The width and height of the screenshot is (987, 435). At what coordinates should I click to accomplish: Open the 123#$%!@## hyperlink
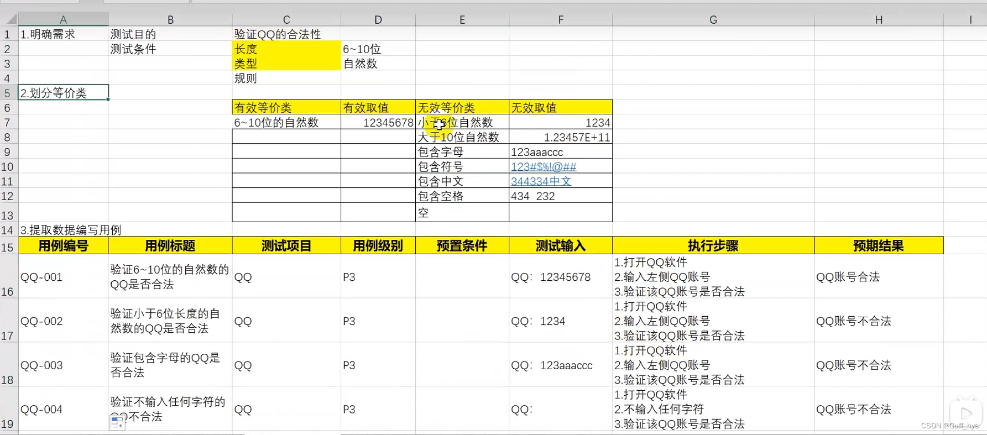(x=544, y=166)
